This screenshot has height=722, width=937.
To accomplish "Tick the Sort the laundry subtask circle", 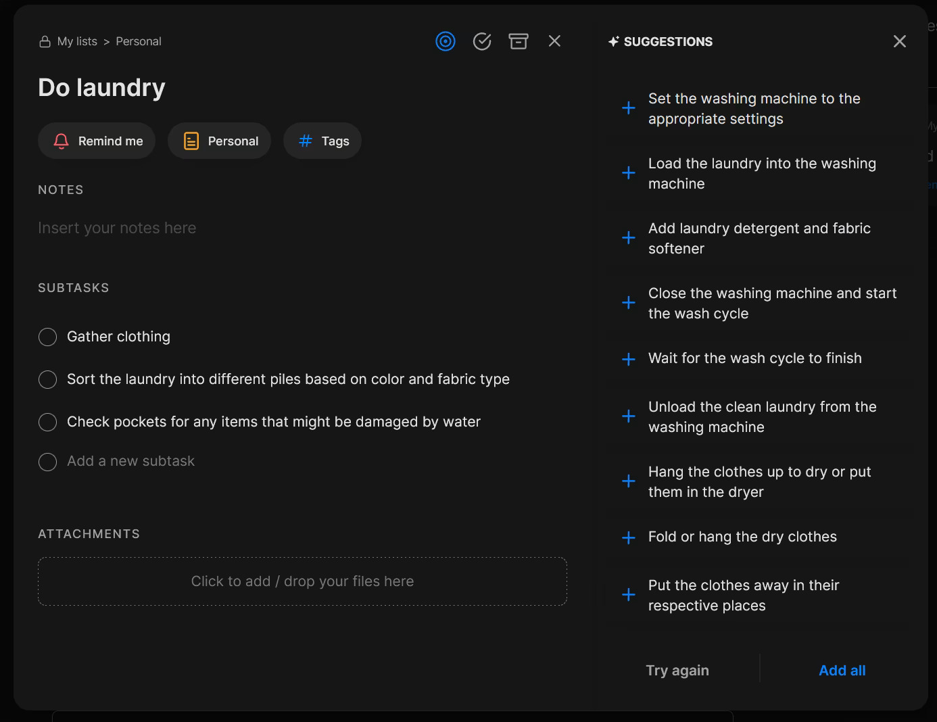I will click(x=48, y=379).
